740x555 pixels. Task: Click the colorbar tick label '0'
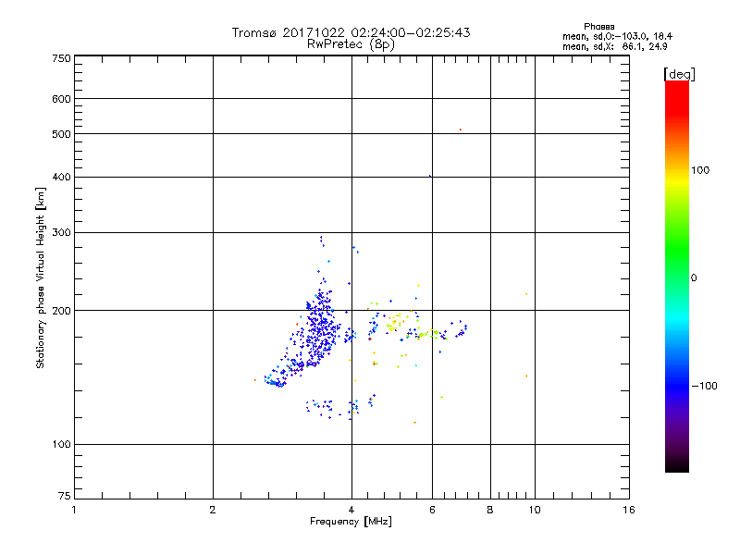coord(694,278)
